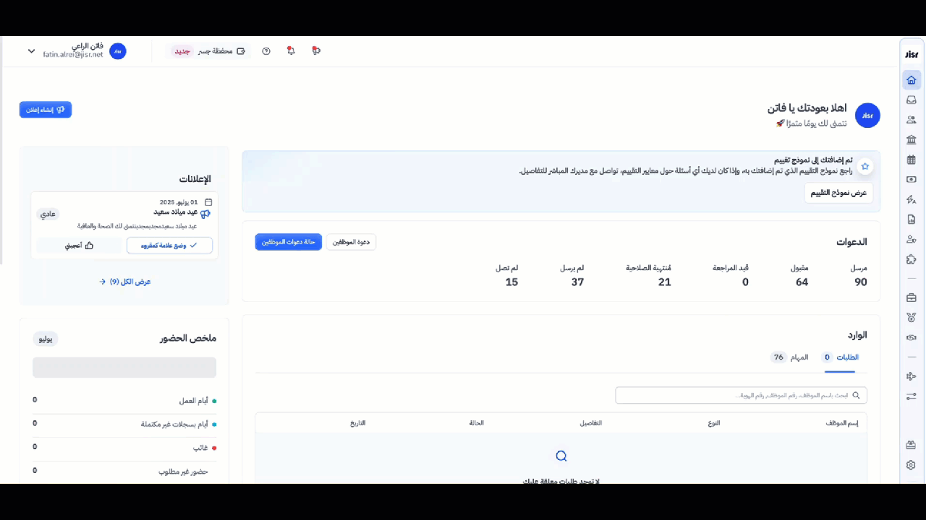The image size is (926, 520).
Task: Select the الطلبات tab
Action: [x=840, y=357]
